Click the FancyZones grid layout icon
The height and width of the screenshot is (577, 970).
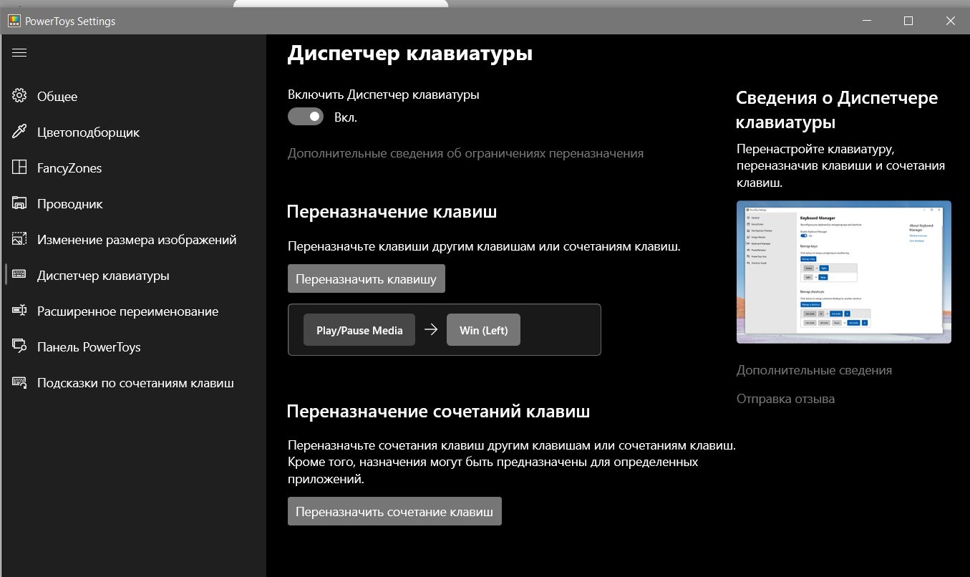pyautogui.click(x=19, y=168)
